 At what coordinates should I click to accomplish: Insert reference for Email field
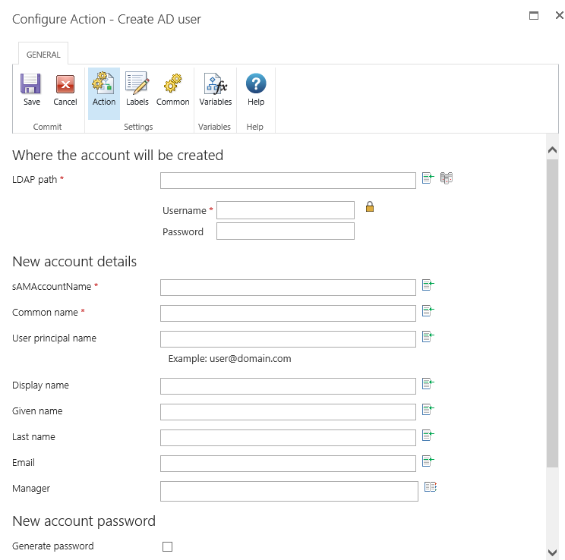(x=428, y=461)
